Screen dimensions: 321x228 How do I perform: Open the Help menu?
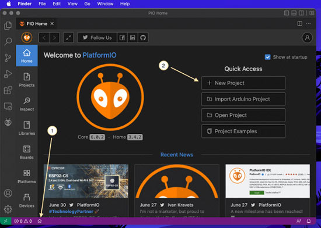(125, 4)
